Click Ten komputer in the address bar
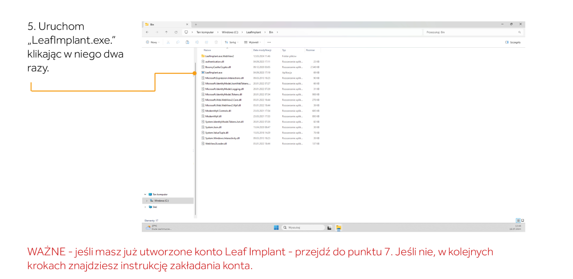The image size is (573, 279). point(205,32)
